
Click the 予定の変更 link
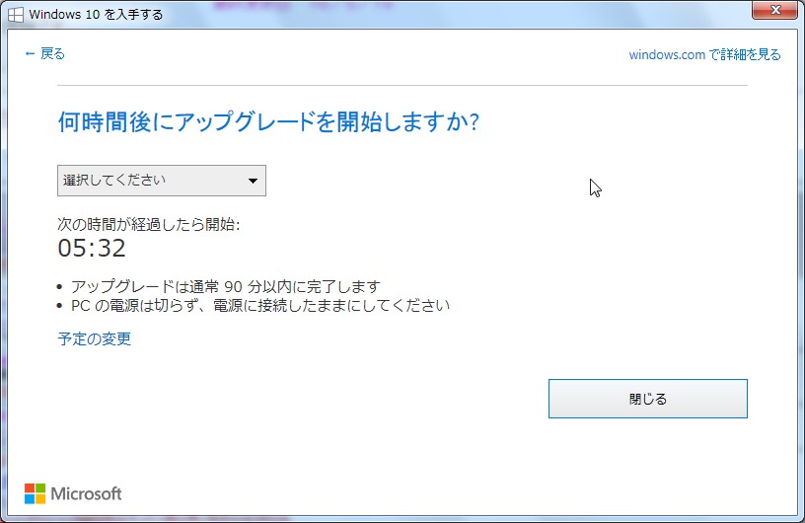[95, 339]
